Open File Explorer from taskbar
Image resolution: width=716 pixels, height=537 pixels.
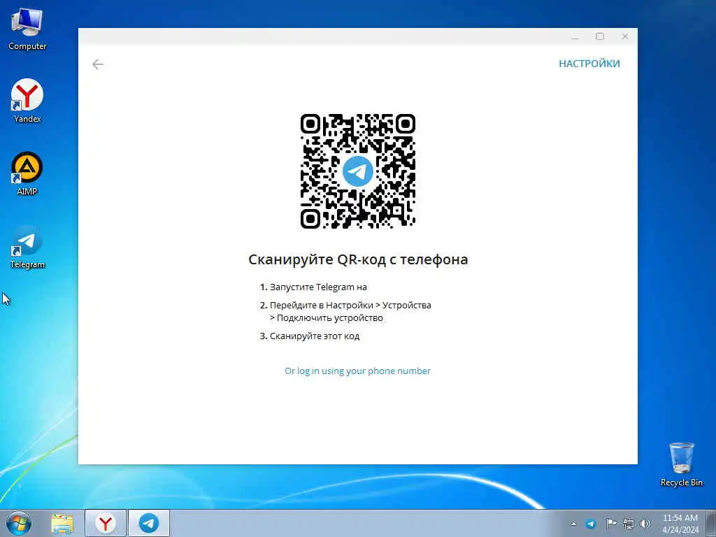click(62, 524)
